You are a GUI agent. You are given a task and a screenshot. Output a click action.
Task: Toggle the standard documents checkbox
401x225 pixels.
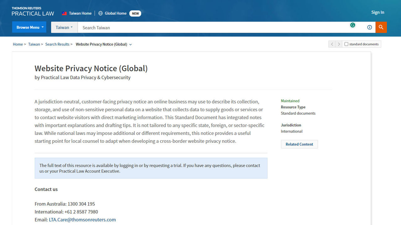346,44
